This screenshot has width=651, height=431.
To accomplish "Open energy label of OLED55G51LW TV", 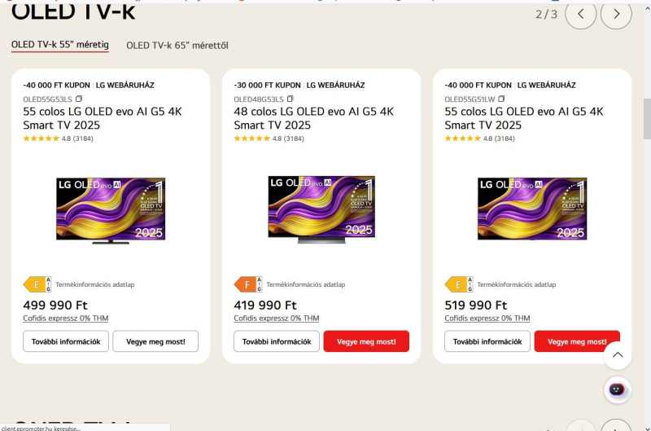I will coord(458,284).
